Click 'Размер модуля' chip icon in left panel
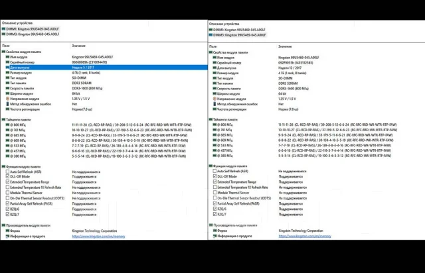 (x=7, y=73)
